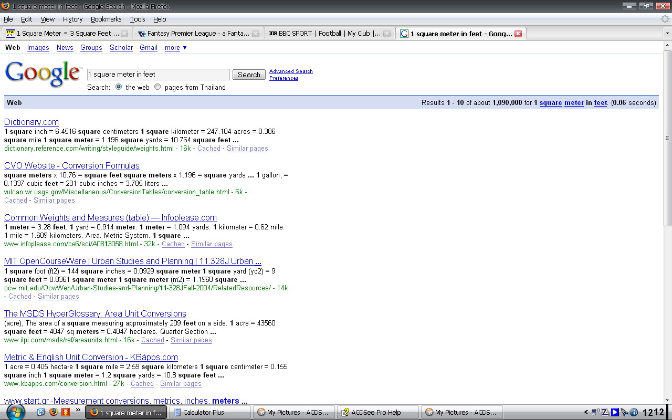Screen dimensions: 672x420
Task: Switch to Calculator Plus taskbar button
Action: tap(211, 412)
